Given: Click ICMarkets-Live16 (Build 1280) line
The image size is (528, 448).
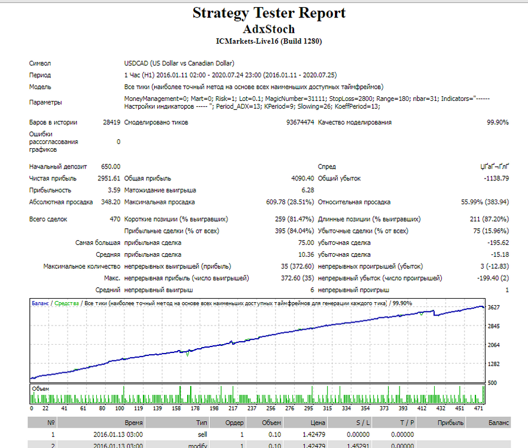Looking at the screenshot, I should point(268,41).
